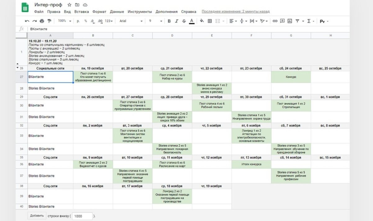Increase decimal places

coord(100,21)
